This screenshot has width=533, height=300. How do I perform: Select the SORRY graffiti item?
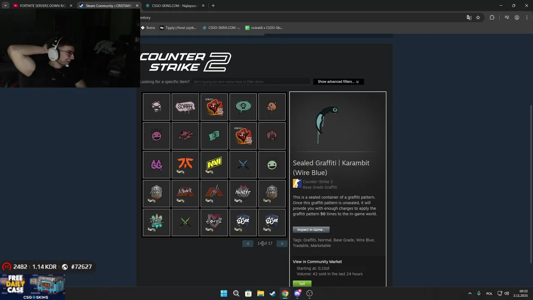(185, 107)
